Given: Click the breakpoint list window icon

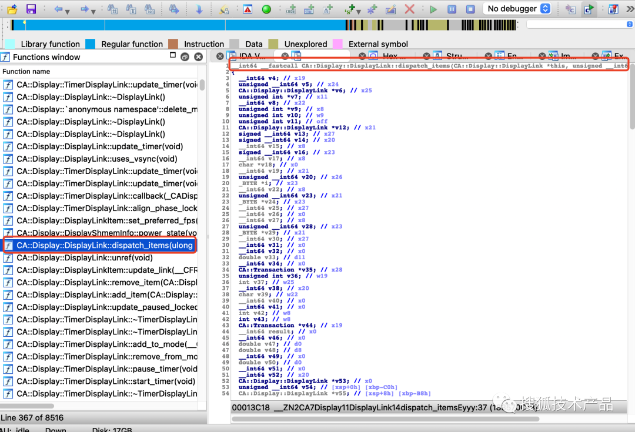Looking at the screenshot, I should 613,9.
